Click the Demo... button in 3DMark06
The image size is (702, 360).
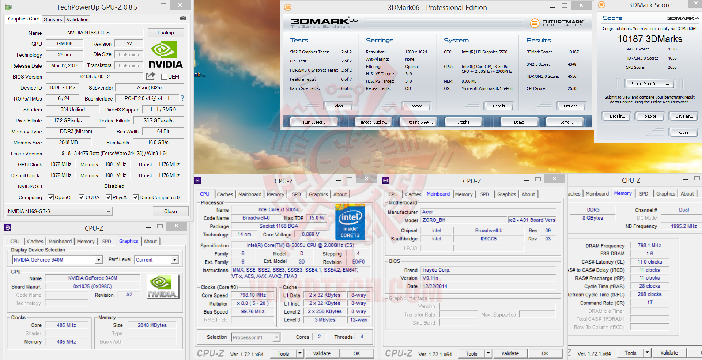tap(521, 122)
